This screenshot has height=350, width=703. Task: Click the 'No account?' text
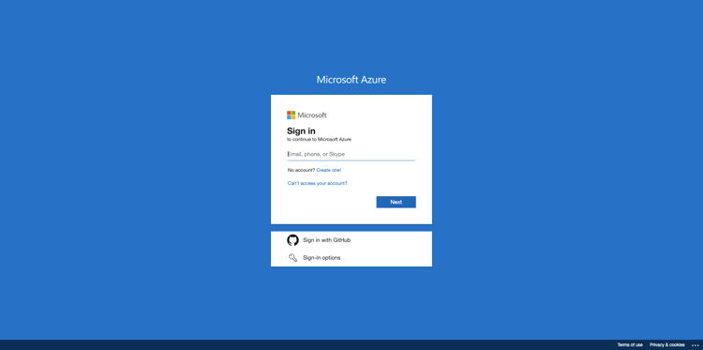(301, 170)
